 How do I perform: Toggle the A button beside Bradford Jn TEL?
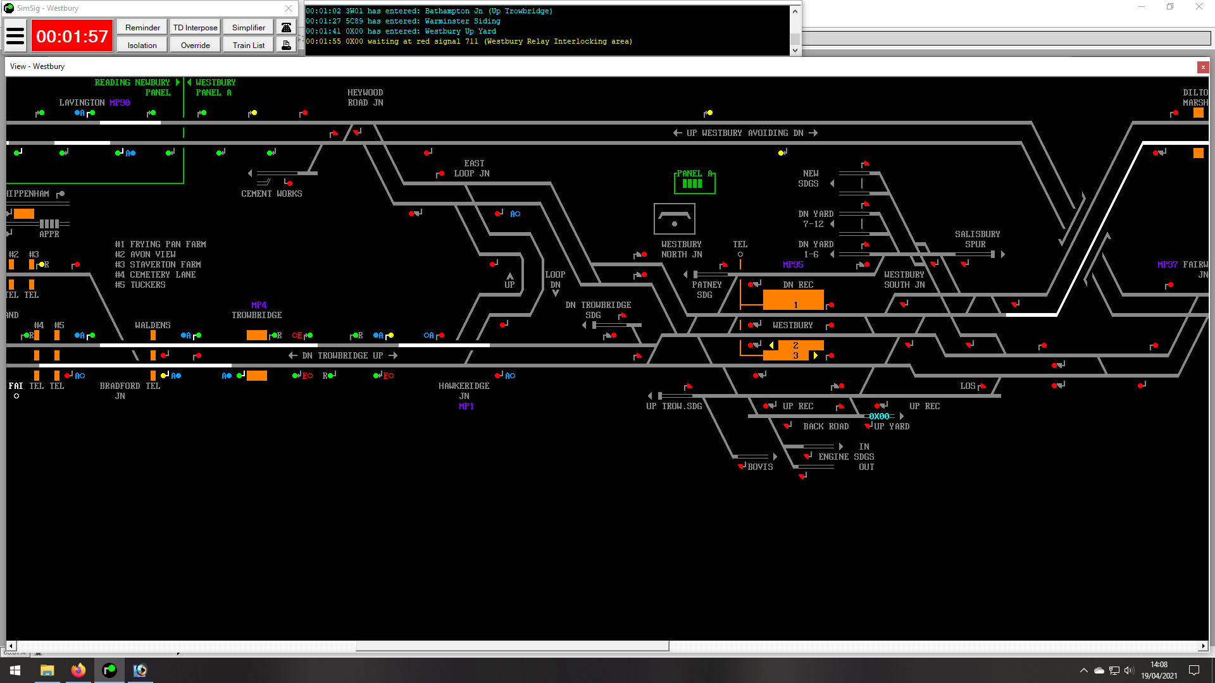click(x=176, y=376)
